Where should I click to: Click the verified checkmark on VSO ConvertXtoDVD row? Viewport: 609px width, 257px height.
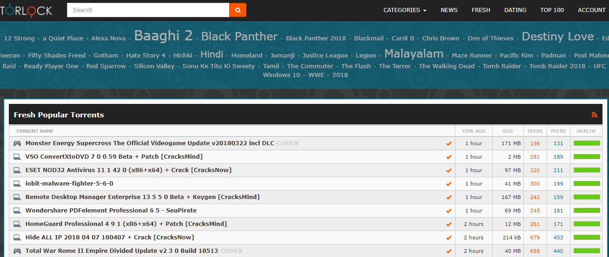point(448,157)
